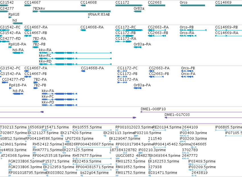Click the CG1172-PC protein label
Viewport: 242px width, 177px height.
pos(127,68)
